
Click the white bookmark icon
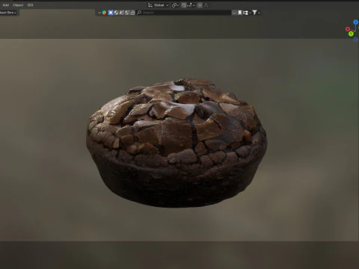pos(240,13)
